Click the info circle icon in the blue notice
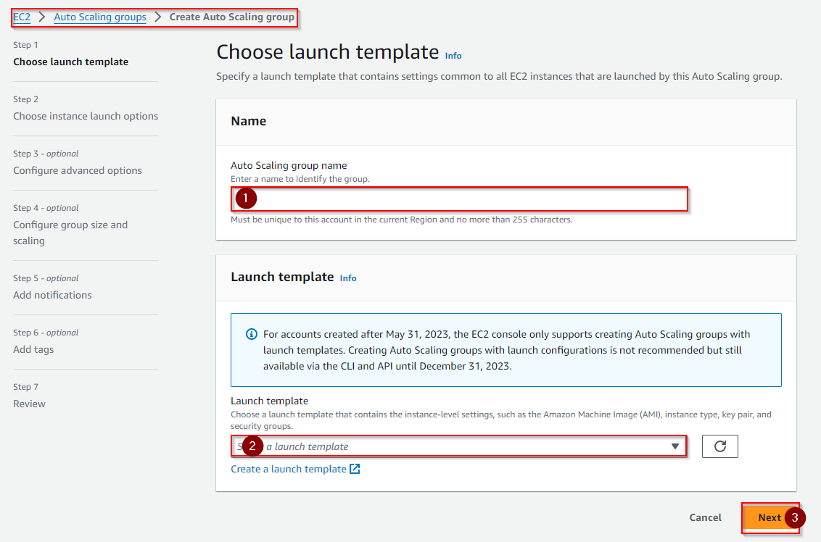Image resolution: width=821 pixels, height=542 pixels. (x=252, y=334)
